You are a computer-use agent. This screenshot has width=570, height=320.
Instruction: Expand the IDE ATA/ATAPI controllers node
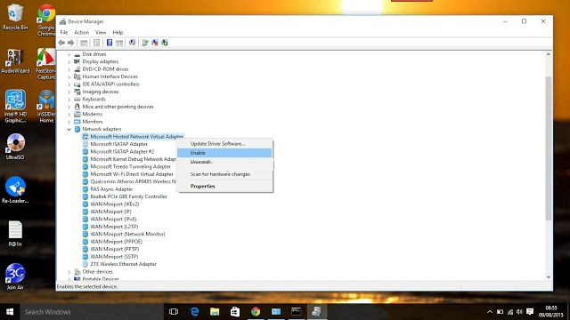[x=69, y=84]
